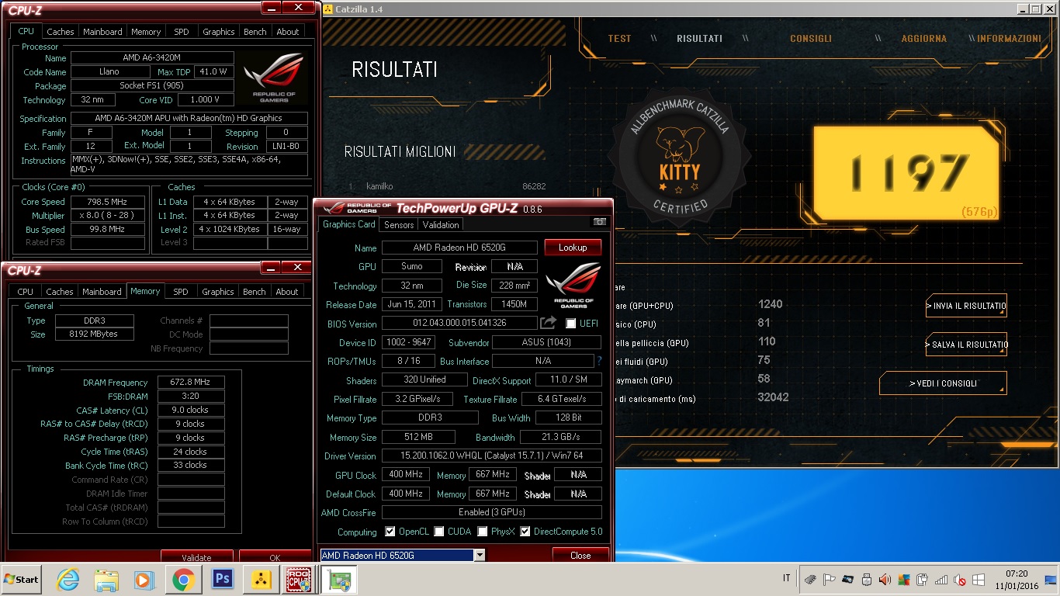This screenshot has width=1060, height=596.
Task: Click the Lookup button in GPU-Z
Action: click(x=573, y=248)
